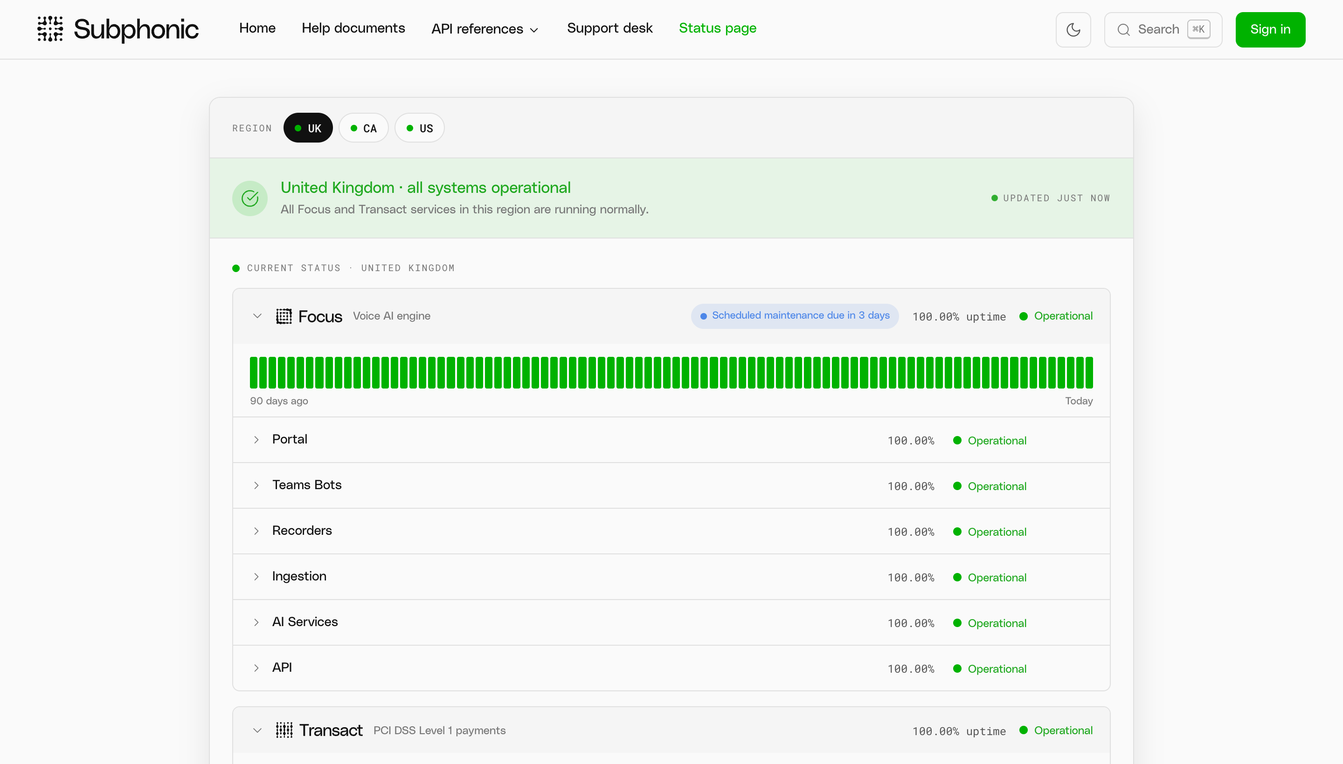Click the CURRENT STATUS · UNITED KINGDOM label
1343x764 pixels.
350,268
